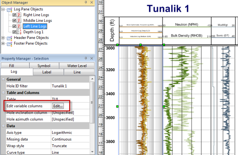Click the Depth Log 1 icon
This screenshot has height=155, width=238.
pyautogui.click(x=19, y=32)
